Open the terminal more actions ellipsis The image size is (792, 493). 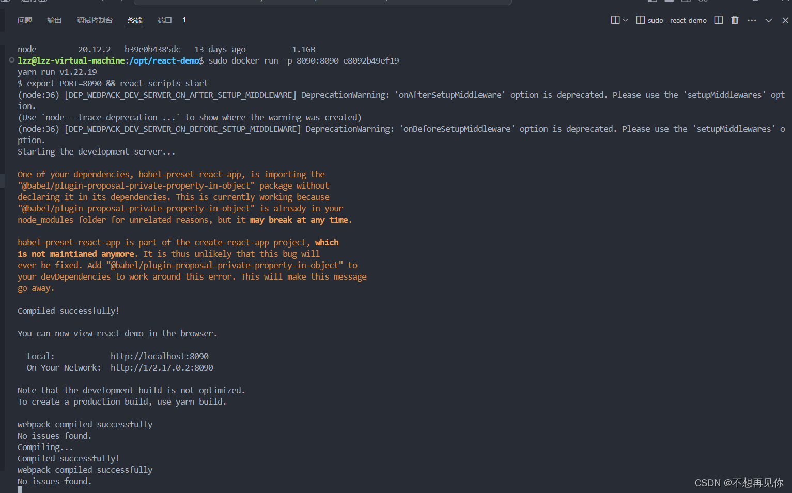click(x=752, y=20)
